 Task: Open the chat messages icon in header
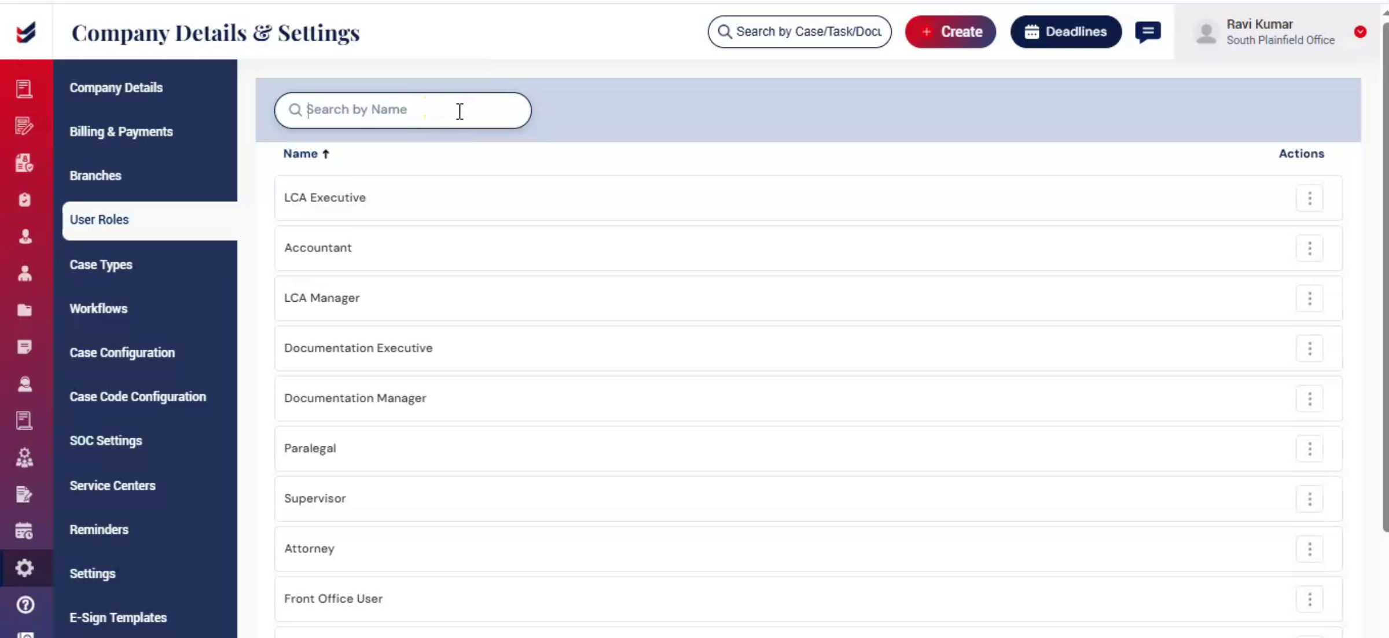pos(1148,32)
